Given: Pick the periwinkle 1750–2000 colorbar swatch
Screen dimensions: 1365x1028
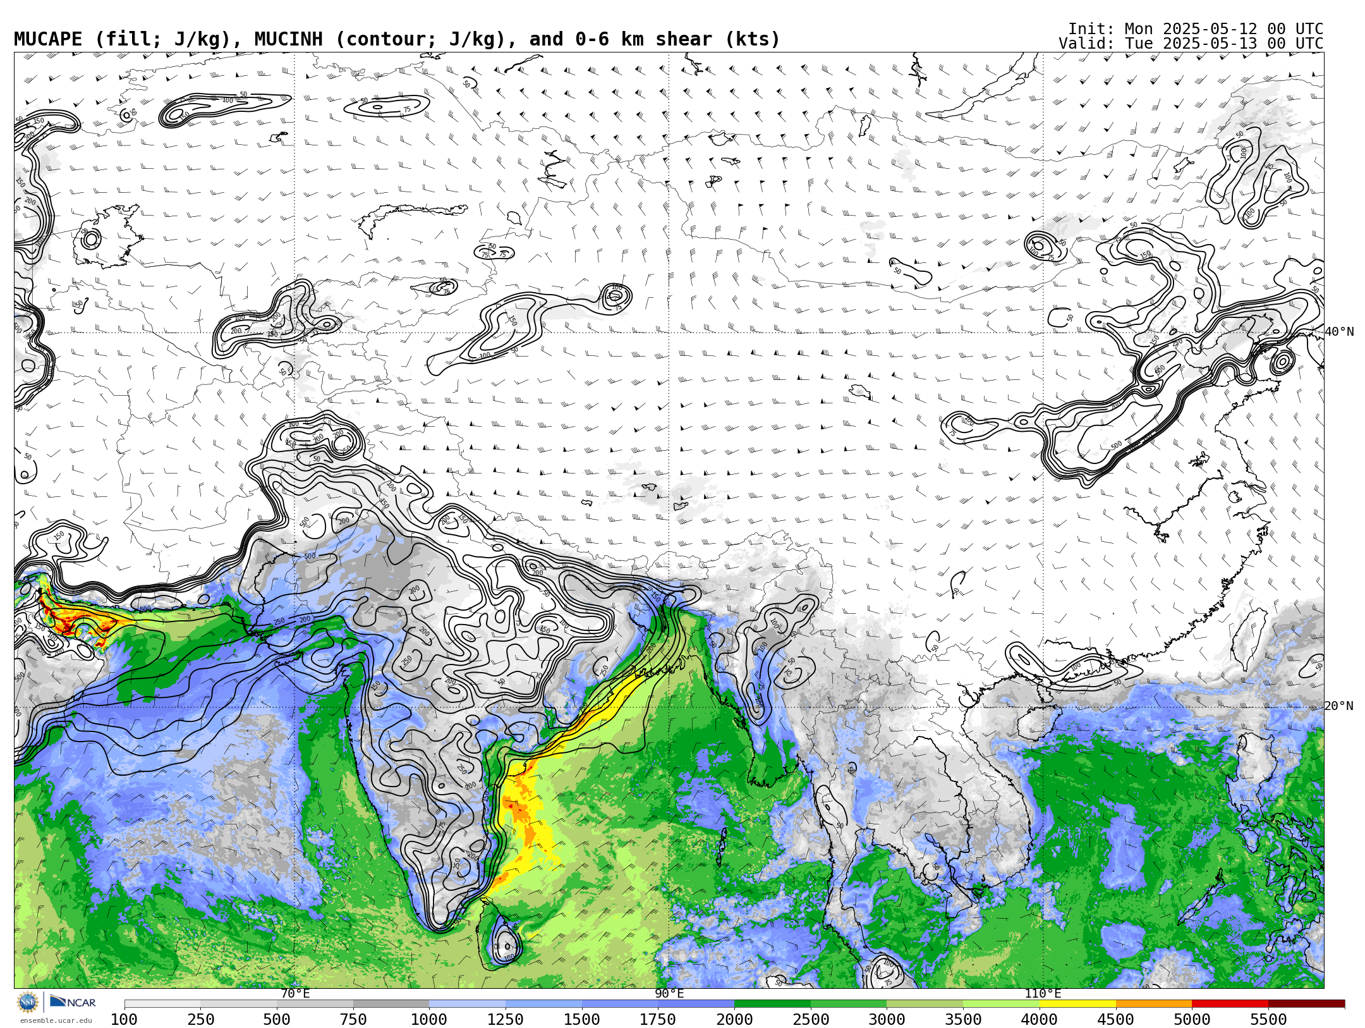Looking at the screenshot, I should 696,1004.
